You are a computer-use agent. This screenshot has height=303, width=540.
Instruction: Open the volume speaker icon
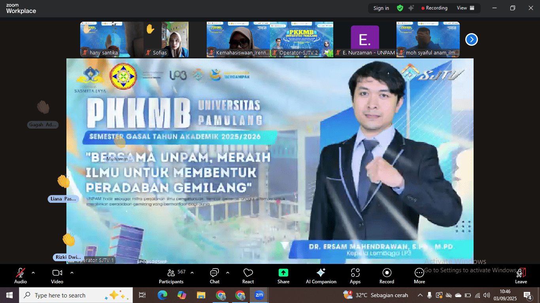point(487,295)
